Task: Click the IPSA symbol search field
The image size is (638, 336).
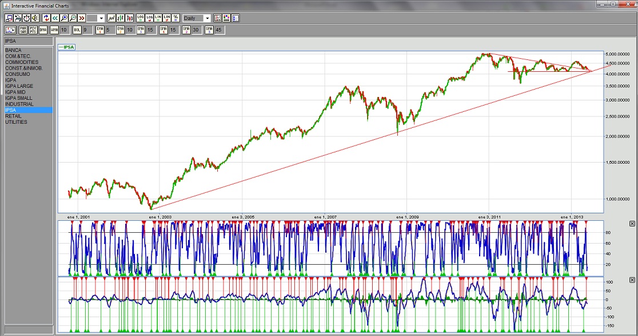Action: coord(29,41)
